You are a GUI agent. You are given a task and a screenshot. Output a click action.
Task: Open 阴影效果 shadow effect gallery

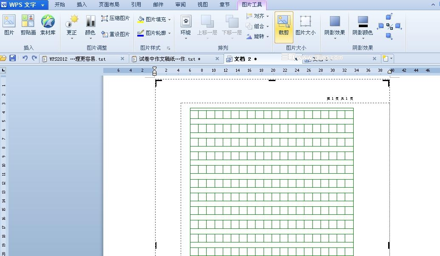click(335, 27)
